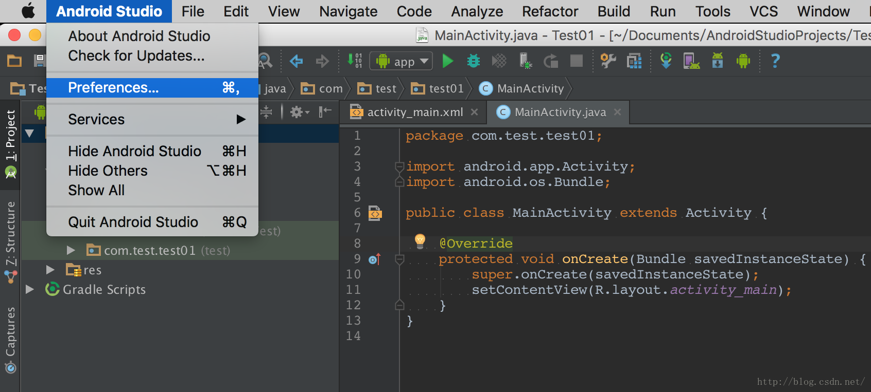The width and height of the screenshot is (871, 392).
Task: Click hide project panel icon
Action: pyautogui.click(x=325, y=111)
